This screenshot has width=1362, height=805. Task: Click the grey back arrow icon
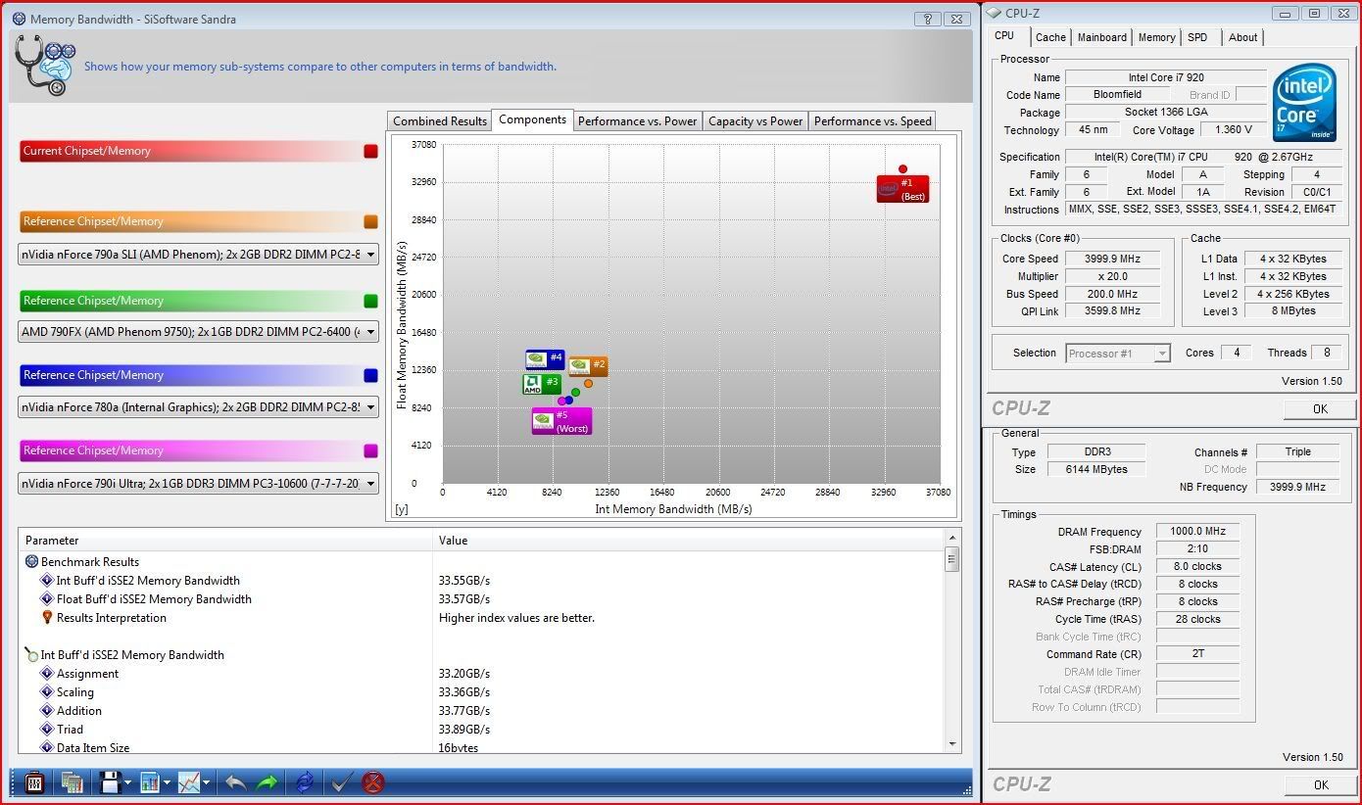coord(236,782)
